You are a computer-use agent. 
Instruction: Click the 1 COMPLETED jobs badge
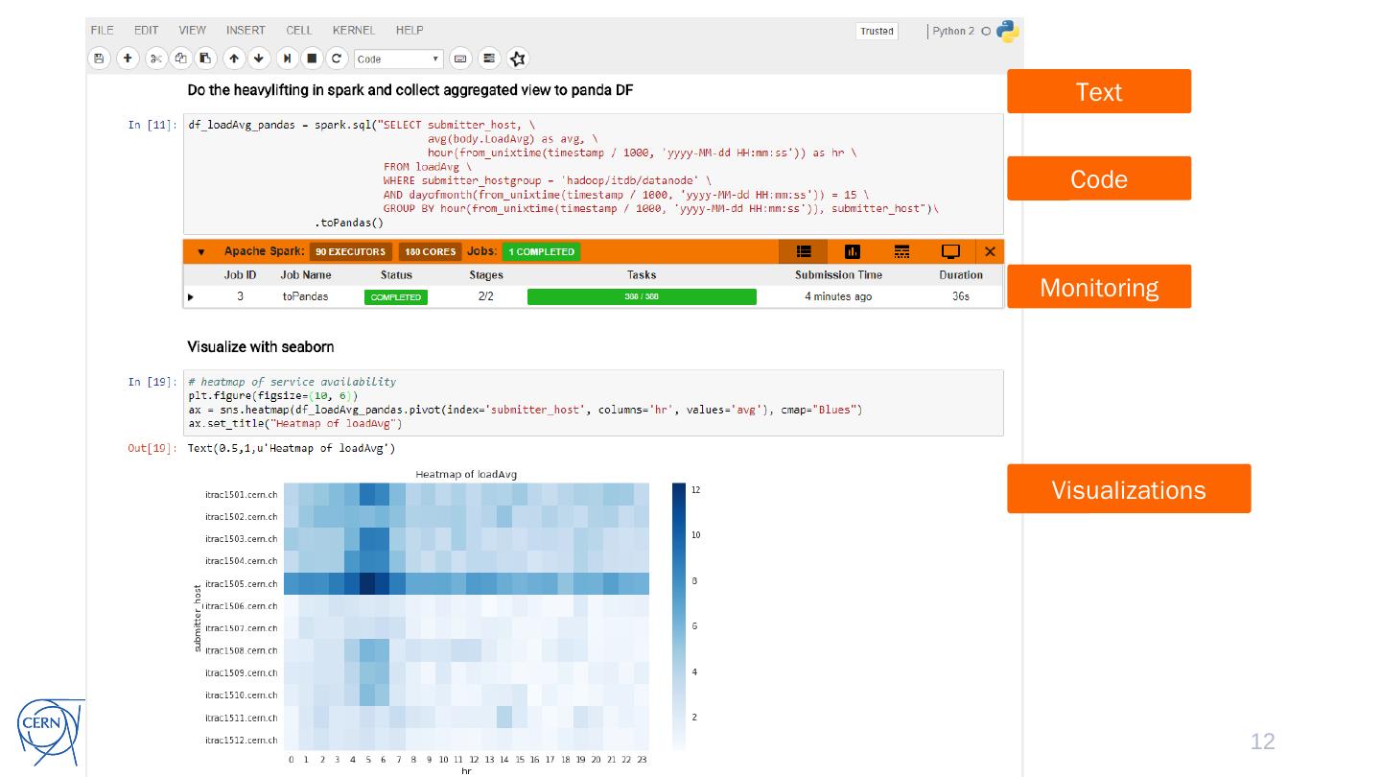click(x=541, y=252)
